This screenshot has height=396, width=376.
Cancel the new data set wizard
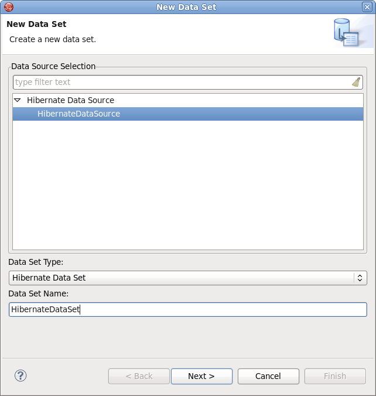[x=268, y=376]
